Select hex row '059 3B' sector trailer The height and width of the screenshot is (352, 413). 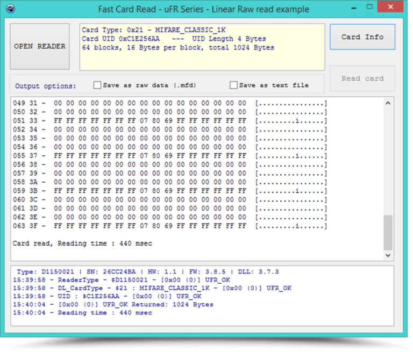pyautogui.click(x=170, y=191)
